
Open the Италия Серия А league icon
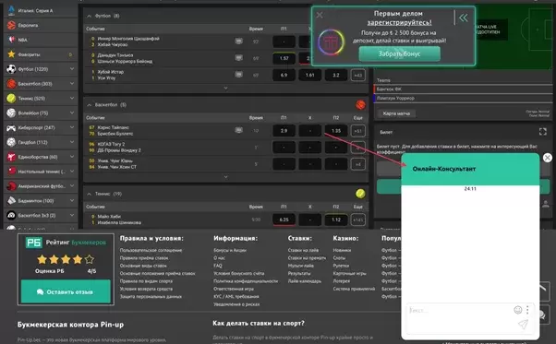pos(11,10)
